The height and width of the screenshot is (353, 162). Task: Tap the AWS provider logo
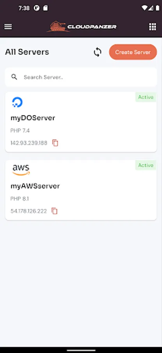pos(21,170)
